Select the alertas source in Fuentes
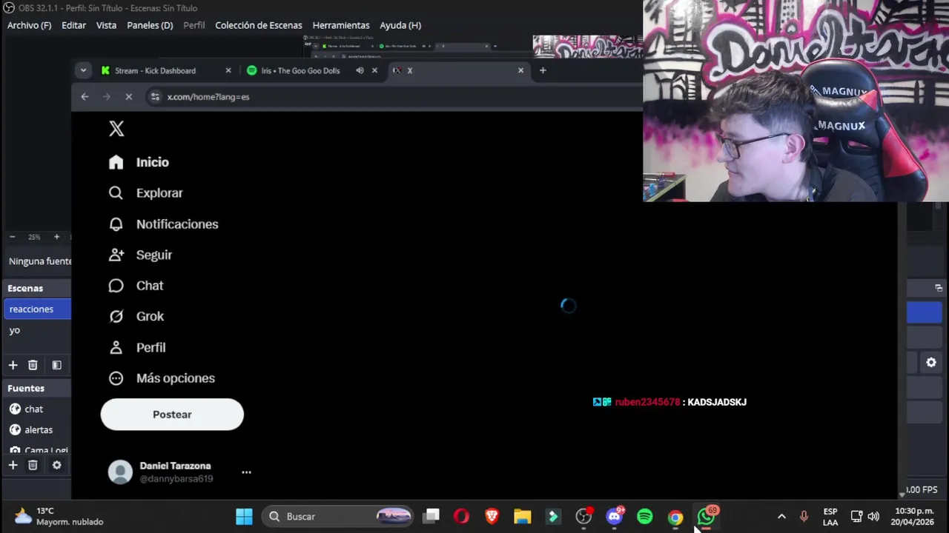949x533 pixels. [37, 429]
